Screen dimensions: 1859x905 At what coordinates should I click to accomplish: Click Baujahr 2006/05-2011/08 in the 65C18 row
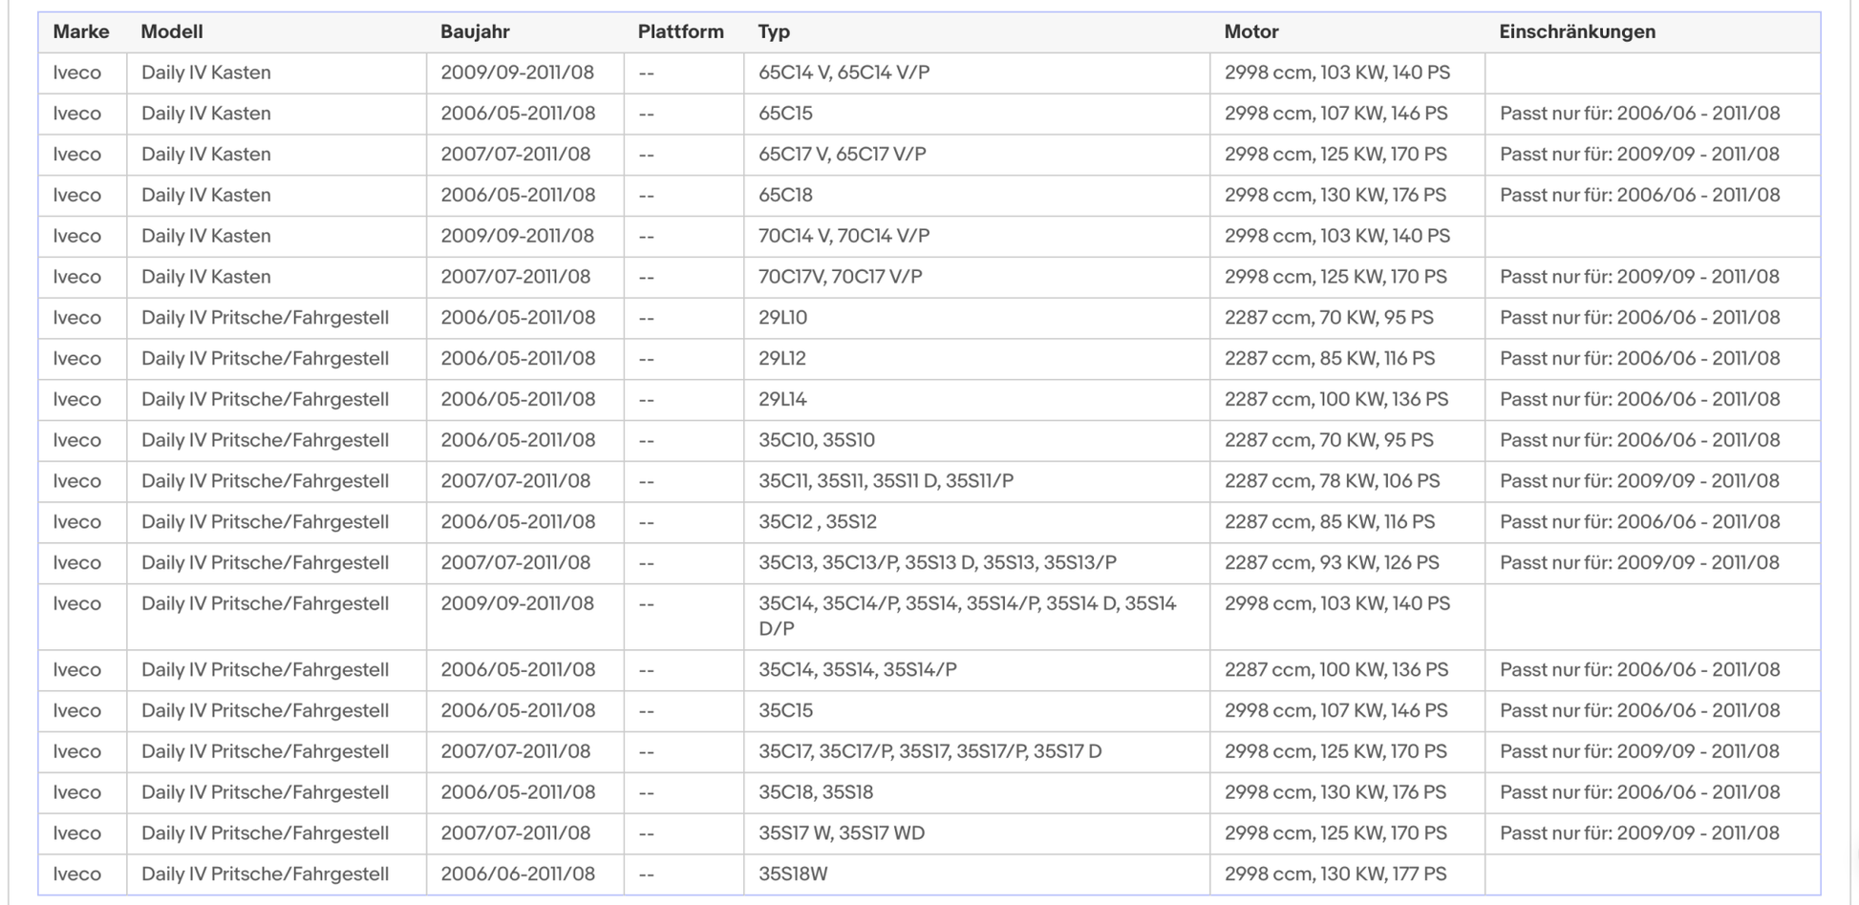(518, 196)
